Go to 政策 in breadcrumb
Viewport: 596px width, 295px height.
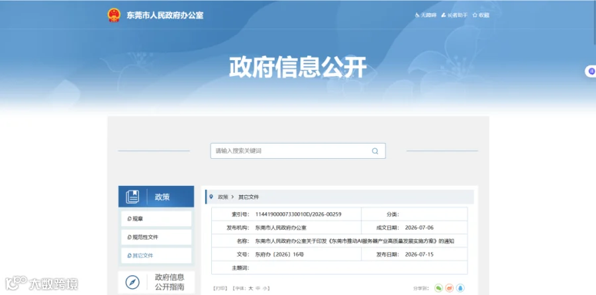pyautogui.click(x=223, y=197)
